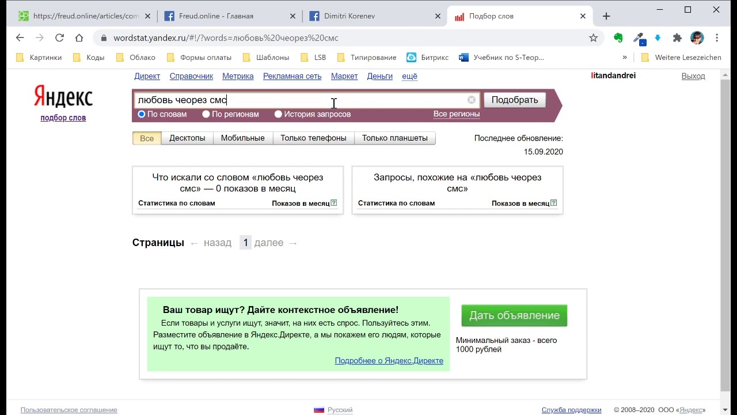
Task: Open the blue download arrow extension
Action: click(x=658, y=38)
